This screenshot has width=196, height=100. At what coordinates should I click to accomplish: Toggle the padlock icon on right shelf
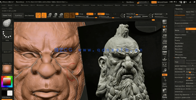pos(165,70)
